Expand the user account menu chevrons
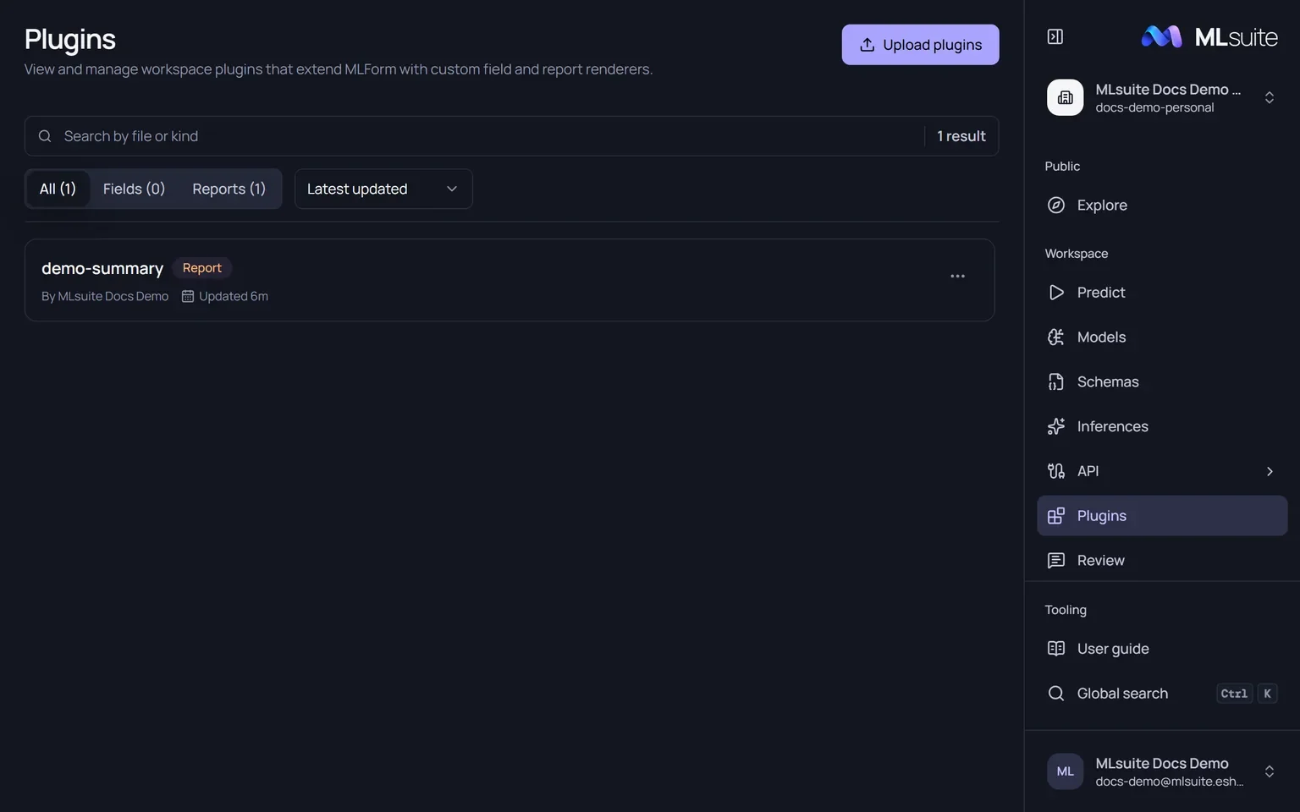This screenshot has width=1300, height=812. [1270, 771]
